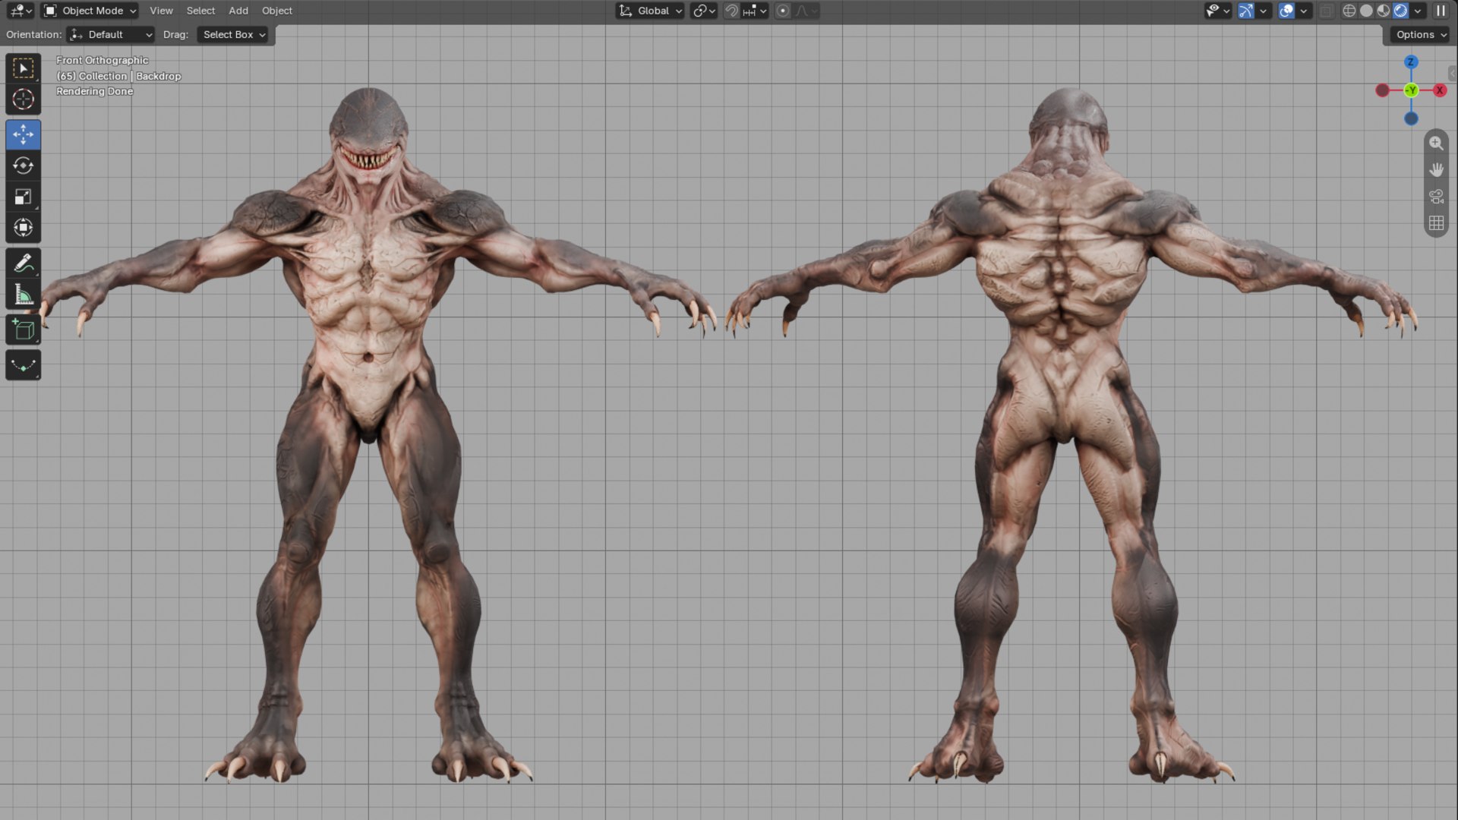Click the 'Rendering Done' status text
Image resolution: width=1458 pixels, height=820 pixels.
click(x=94, y=91)
